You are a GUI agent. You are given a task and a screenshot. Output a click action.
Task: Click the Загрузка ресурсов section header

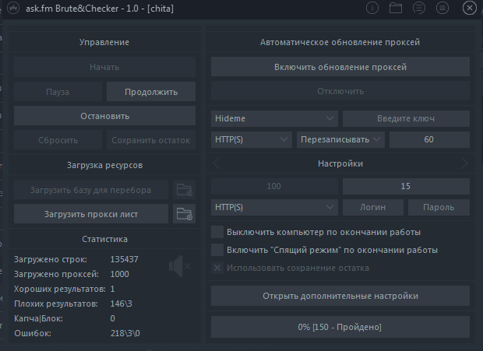(x=104, y=165)
